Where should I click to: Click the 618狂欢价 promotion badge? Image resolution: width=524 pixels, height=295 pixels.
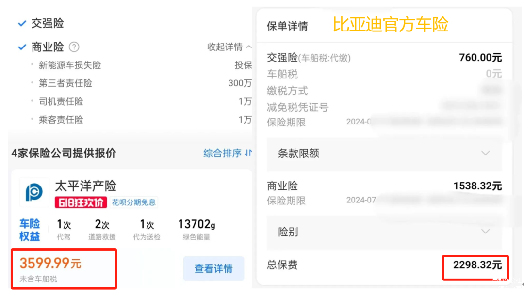pos(81,202)
